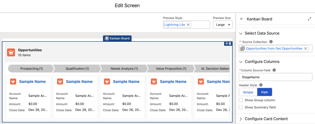Click the Header Style info icon
Image resolution: width=315 pixels, height=124 pixels.
tap(261, 85)
